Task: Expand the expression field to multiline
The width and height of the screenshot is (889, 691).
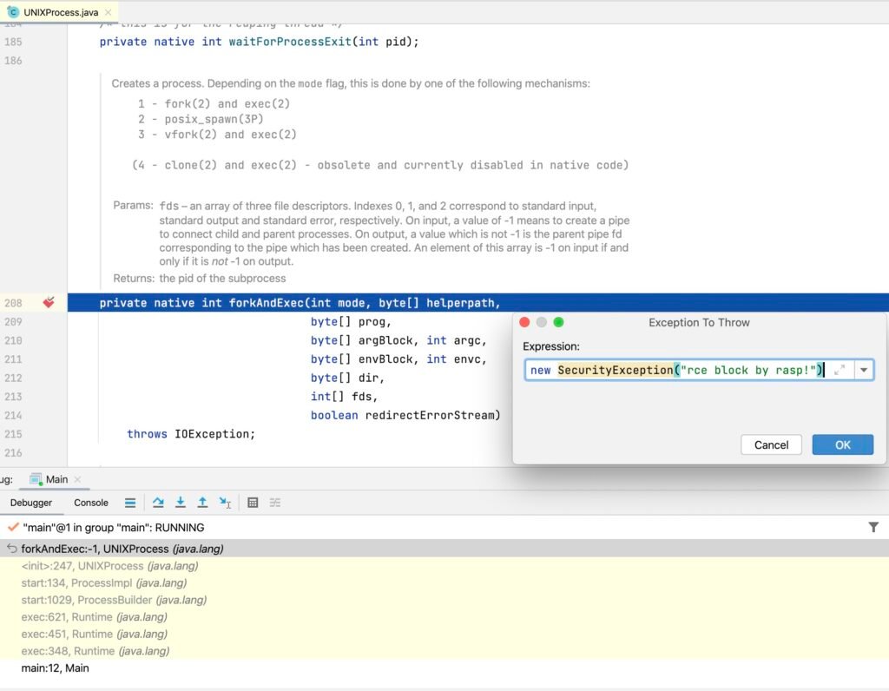Action: click(839, 370)
